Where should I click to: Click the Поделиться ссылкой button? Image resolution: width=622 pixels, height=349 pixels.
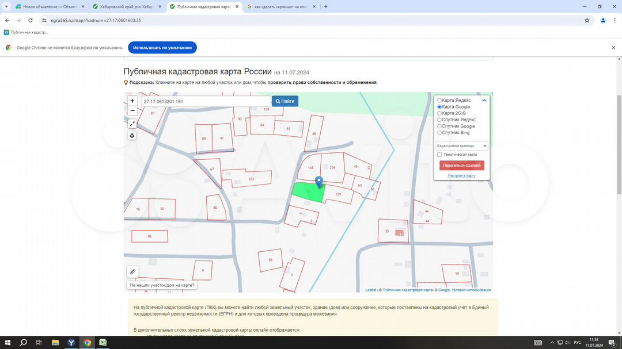461,166
